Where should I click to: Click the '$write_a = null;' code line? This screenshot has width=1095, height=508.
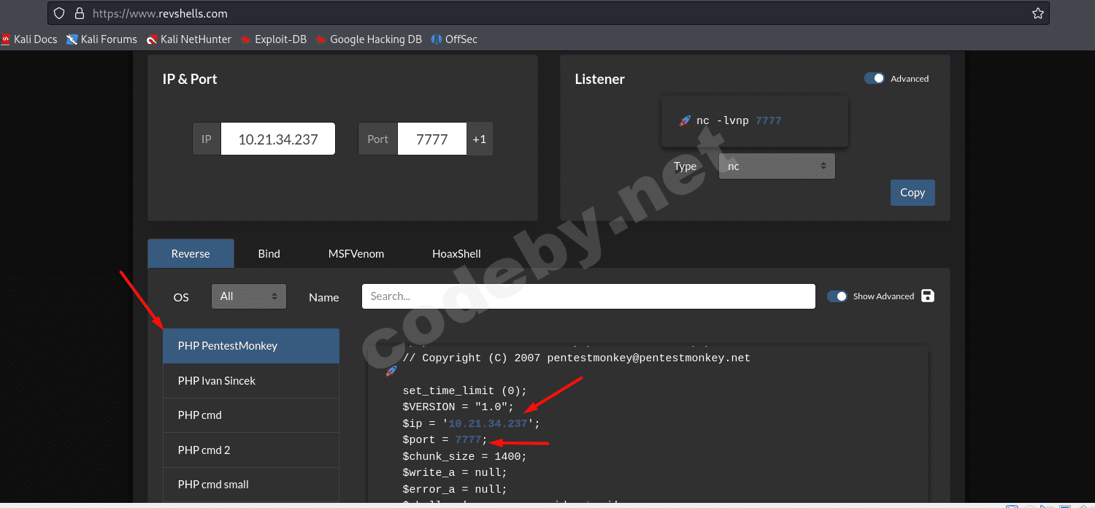455,472
